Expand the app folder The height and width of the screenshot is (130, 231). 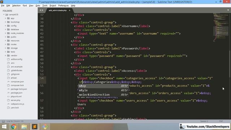pos(5,18)
